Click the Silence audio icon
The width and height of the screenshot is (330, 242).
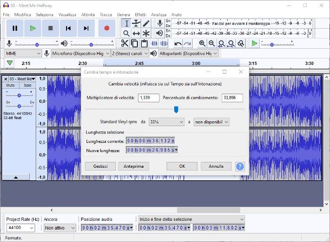coord(164,44)
